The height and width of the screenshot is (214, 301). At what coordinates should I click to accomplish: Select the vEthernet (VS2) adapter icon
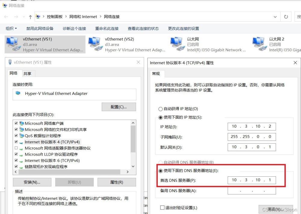(95, 44)
